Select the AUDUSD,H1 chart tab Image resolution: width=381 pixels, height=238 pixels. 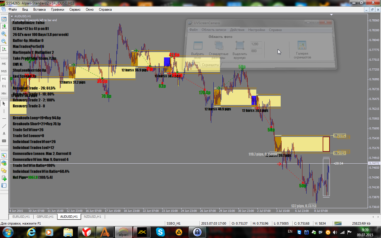pyautogui.click(x=69, y=217)
